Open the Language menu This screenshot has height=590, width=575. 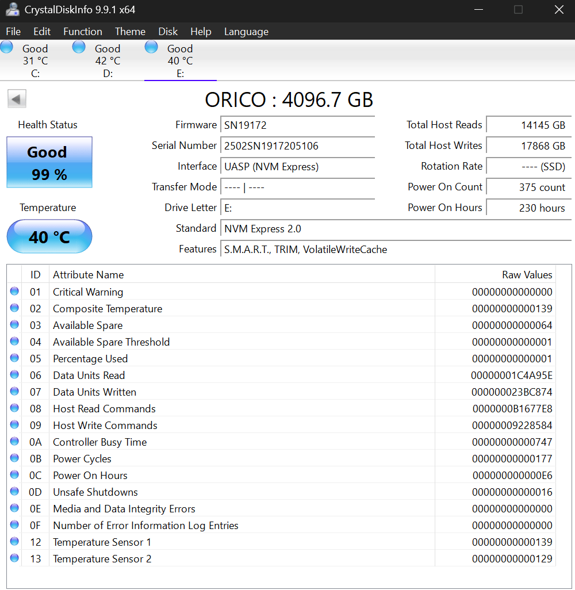tap(247, 32)
